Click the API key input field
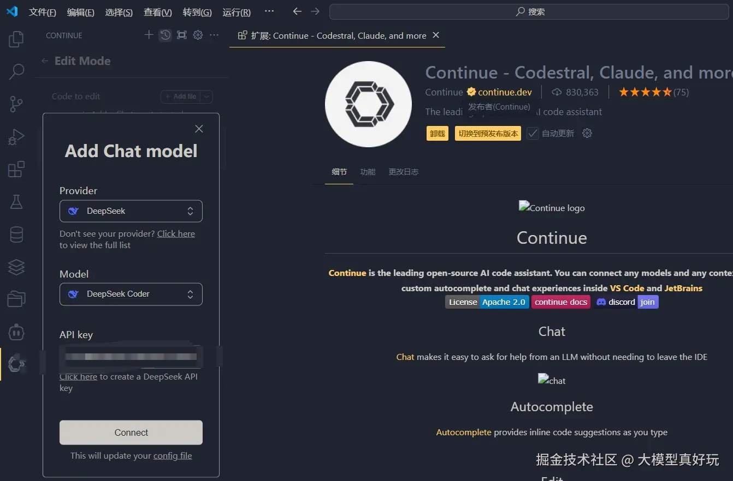The width and height of the screenshot is (733, 481). (131, 357)
